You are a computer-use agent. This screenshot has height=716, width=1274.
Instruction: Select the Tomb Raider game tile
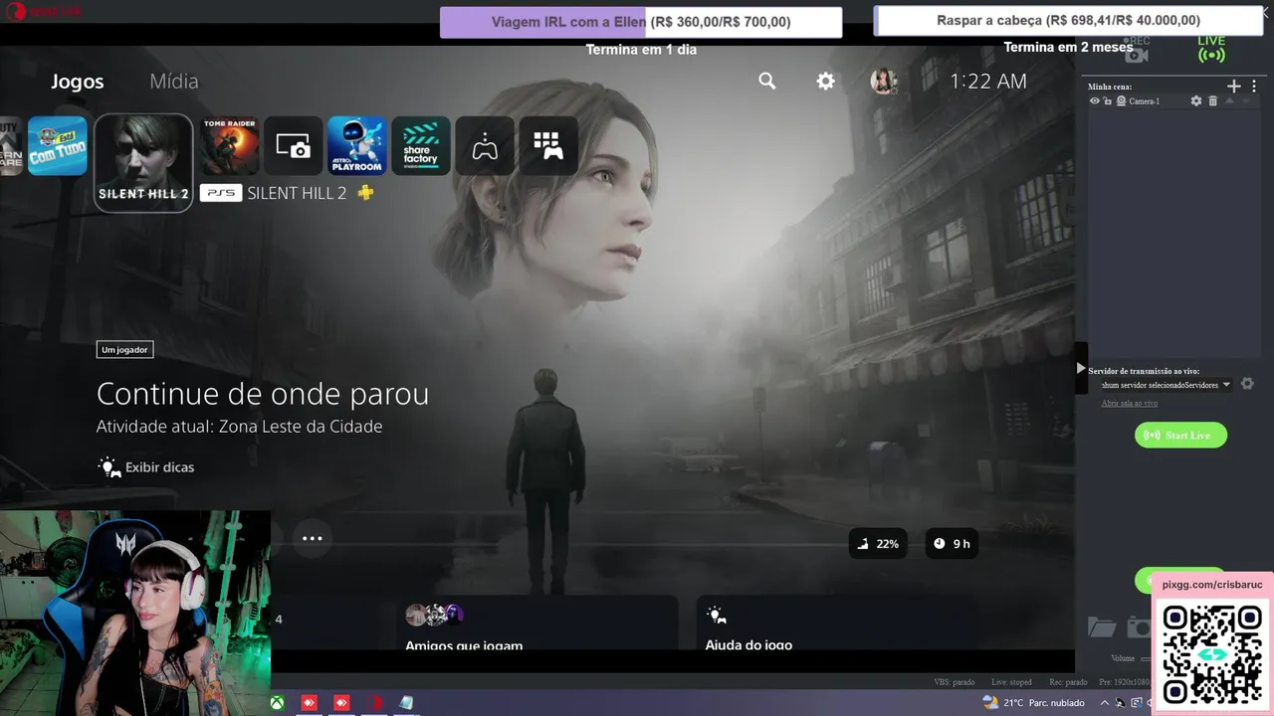(230, 145)
